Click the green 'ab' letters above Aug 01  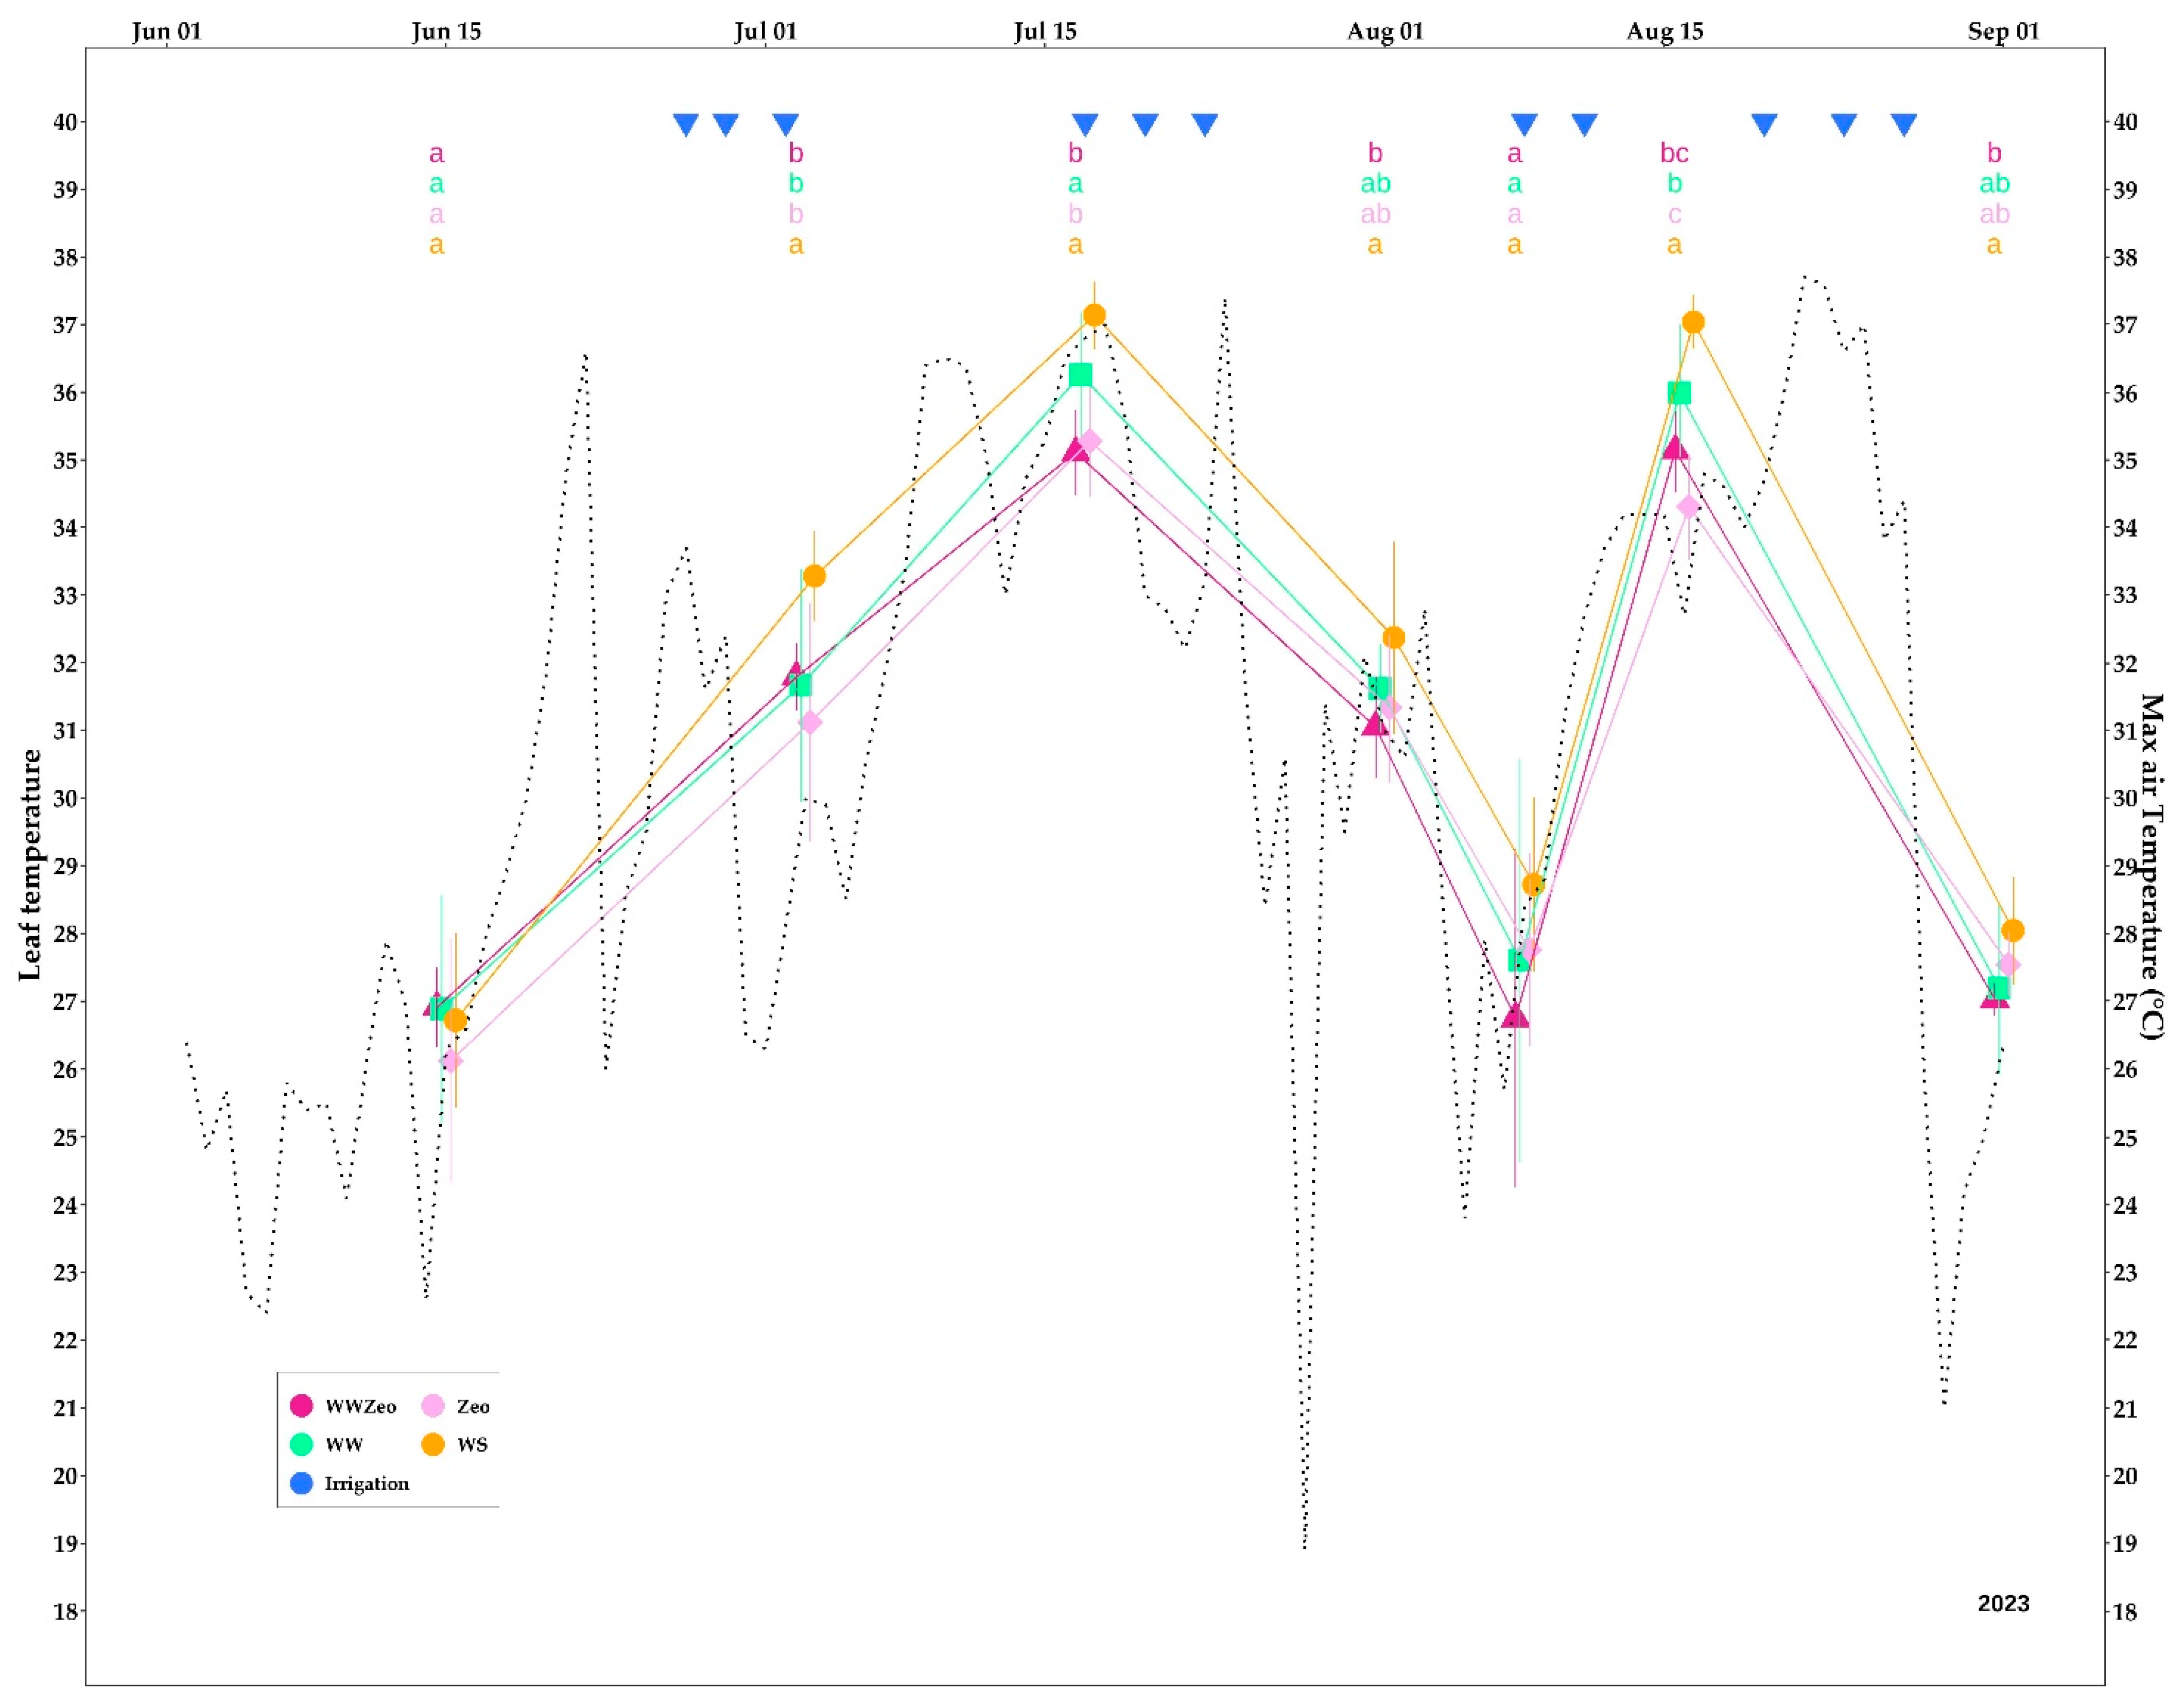tap(1375, 183)
